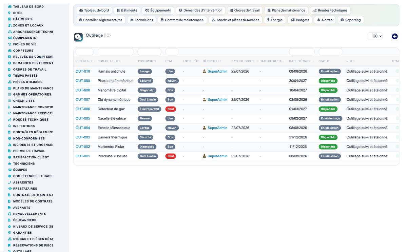Open the État filter box
Screen dimensions: 407x252
coord(172,52)
